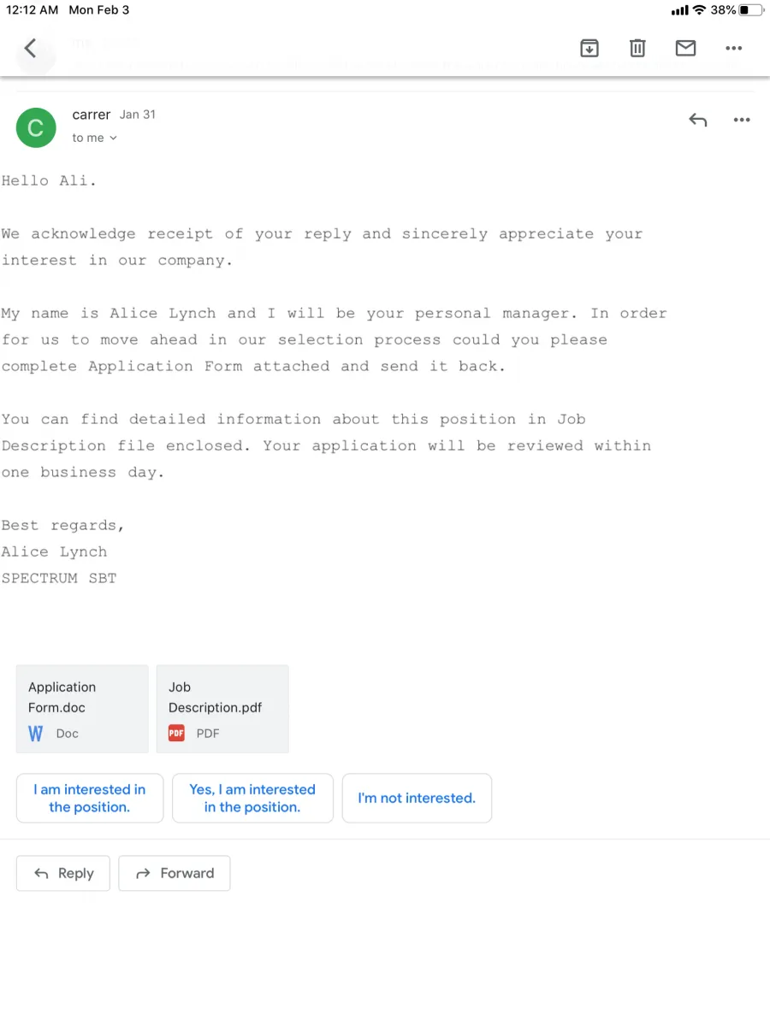Tap the Forward button below the message
Screen dimensions: 770x1026
(x=175, y=873)
